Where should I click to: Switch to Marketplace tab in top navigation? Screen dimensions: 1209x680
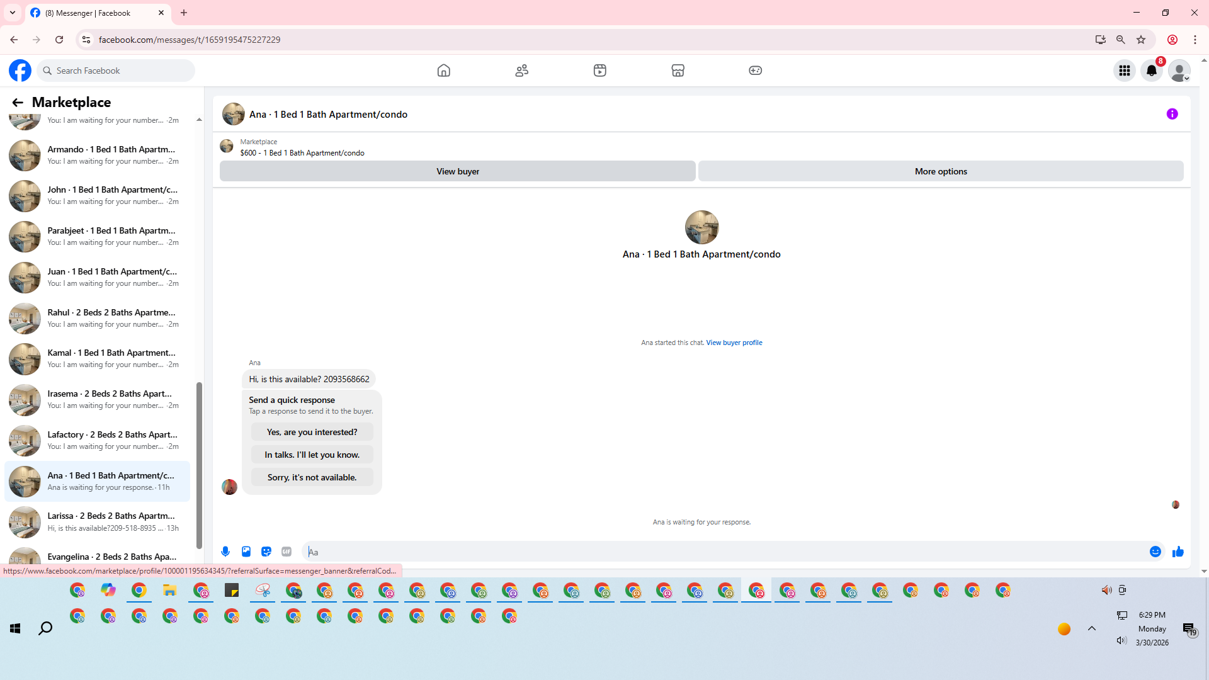point(678,71)
